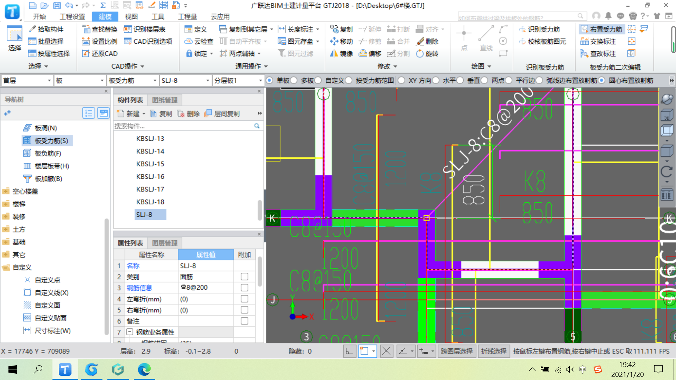
Task: Click the 复制 copy tool in the modify group
Action: tap(341, 29)
